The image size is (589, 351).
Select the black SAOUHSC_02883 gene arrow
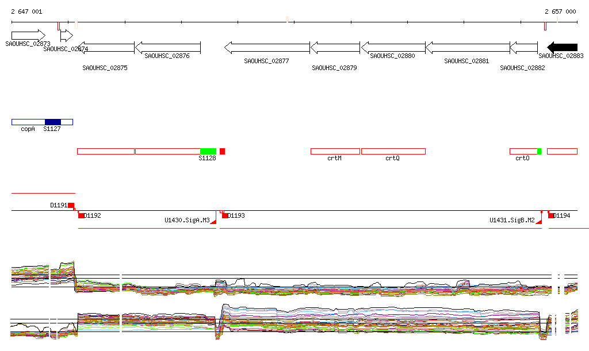click(x=563, y=48)
